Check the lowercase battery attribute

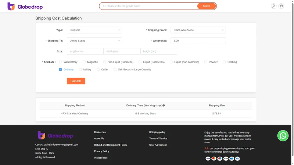coord(80,69)
